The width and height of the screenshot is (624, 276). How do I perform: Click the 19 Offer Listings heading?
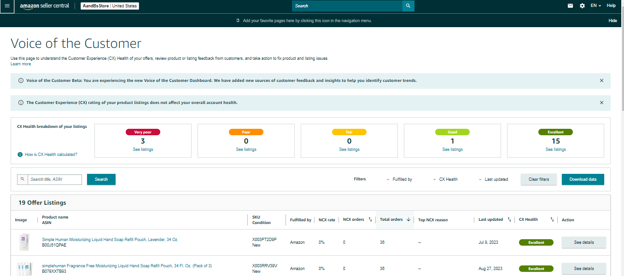tap(42, 202)
